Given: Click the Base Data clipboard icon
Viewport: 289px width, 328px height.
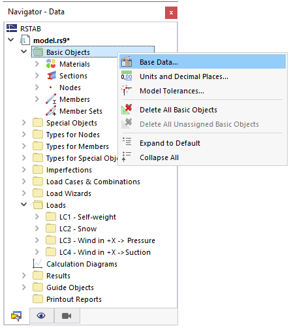Looking at the screenshot, I should (x=127, y=62).
